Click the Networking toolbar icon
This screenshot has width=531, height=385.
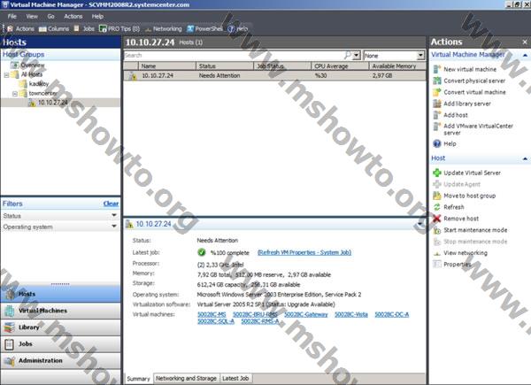coord(148,29)
